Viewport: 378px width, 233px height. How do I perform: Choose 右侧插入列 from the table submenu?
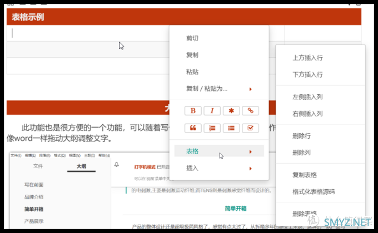click(x=307, y=114)
